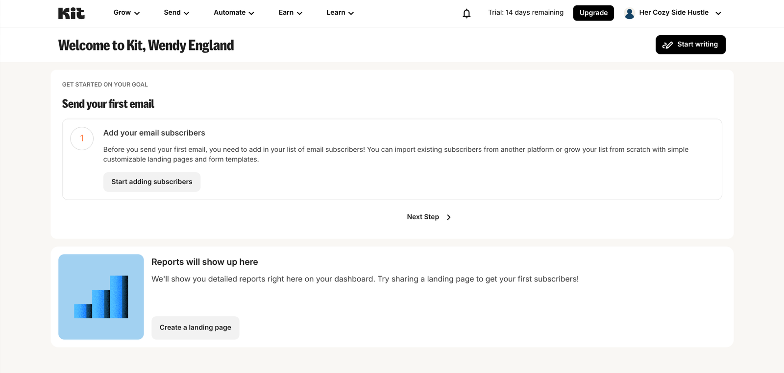Image resolution: width=784 pixels, height=373 pixels.
Task: Click the Reports will show up here heading
Action: click(x=205, y=262)
